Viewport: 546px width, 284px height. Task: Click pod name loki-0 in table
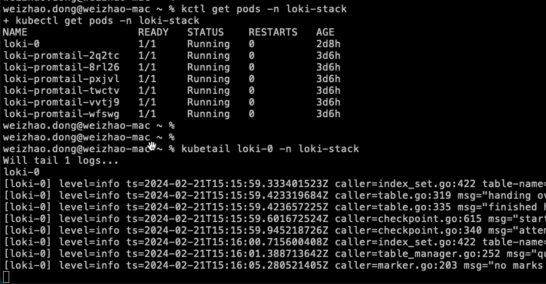point(21,44)
